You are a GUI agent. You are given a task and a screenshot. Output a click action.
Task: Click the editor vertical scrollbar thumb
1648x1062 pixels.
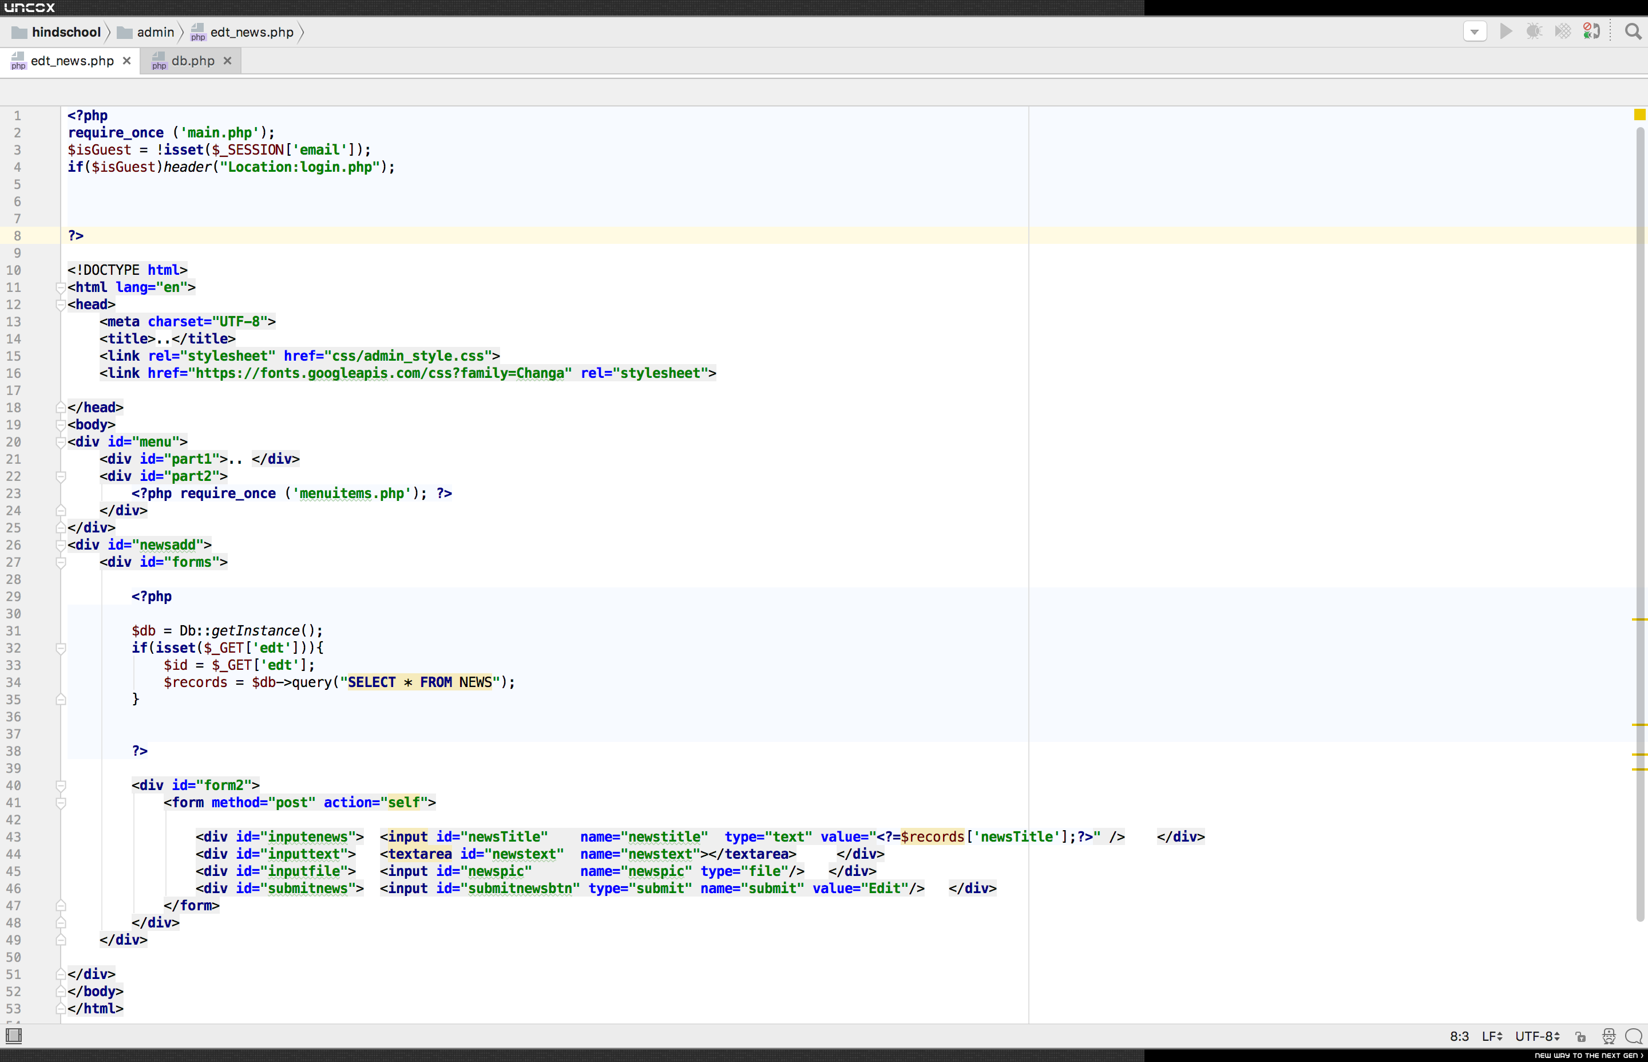click(x=1641, y=524)
